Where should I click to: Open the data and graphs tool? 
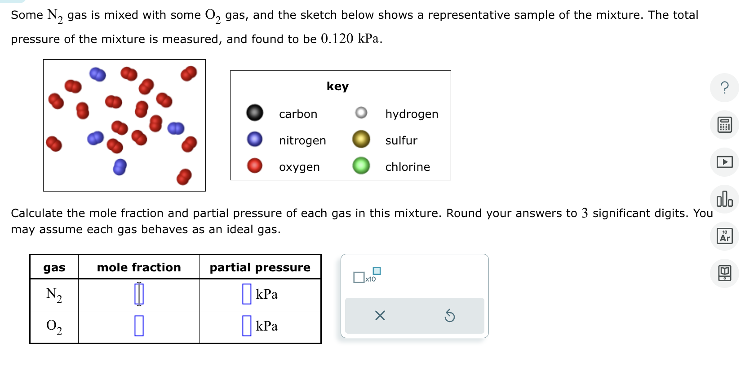click(x=724, y=200)
